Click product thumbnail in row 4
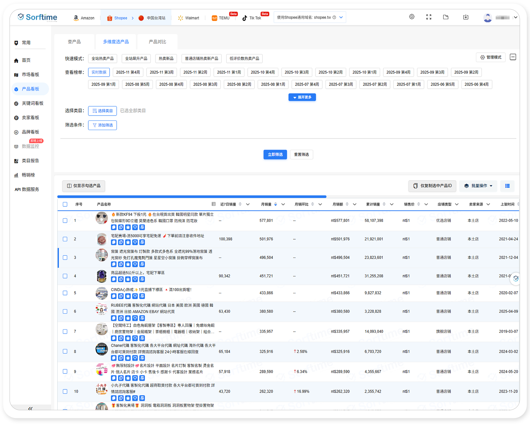530x424 pixels. click(102, 276)
